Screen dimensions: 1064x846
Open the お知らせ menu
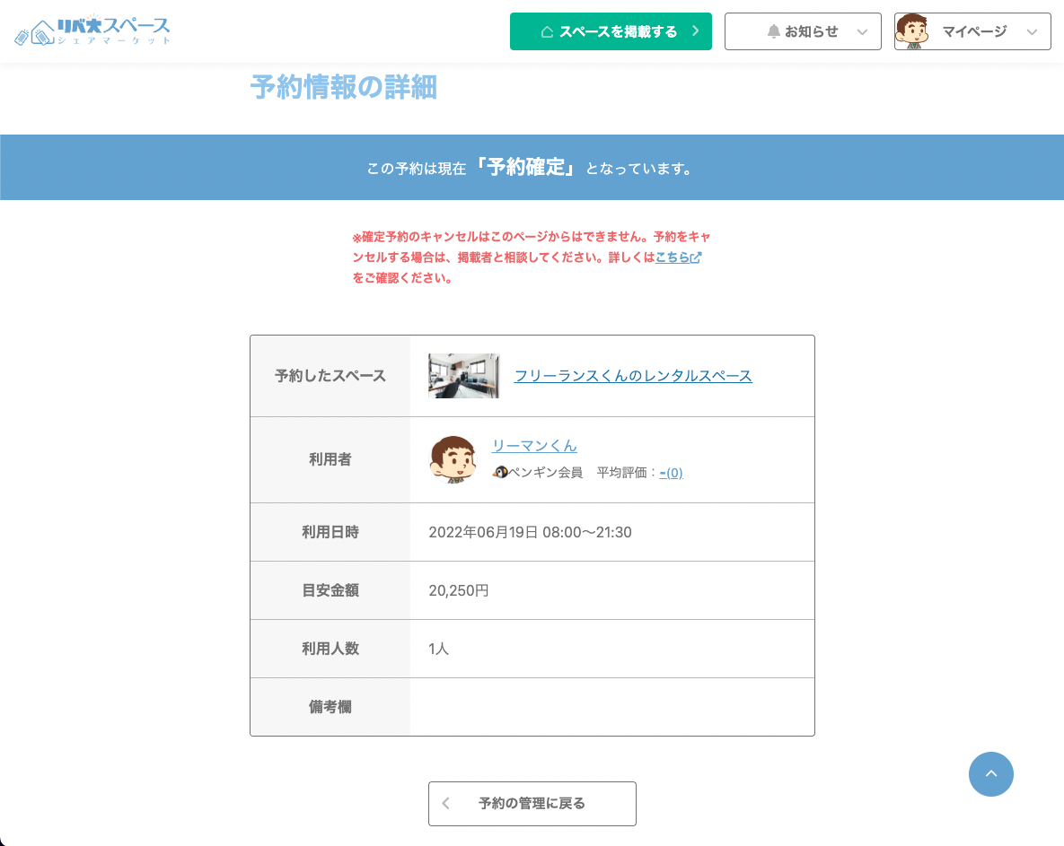tap(802, 31)
